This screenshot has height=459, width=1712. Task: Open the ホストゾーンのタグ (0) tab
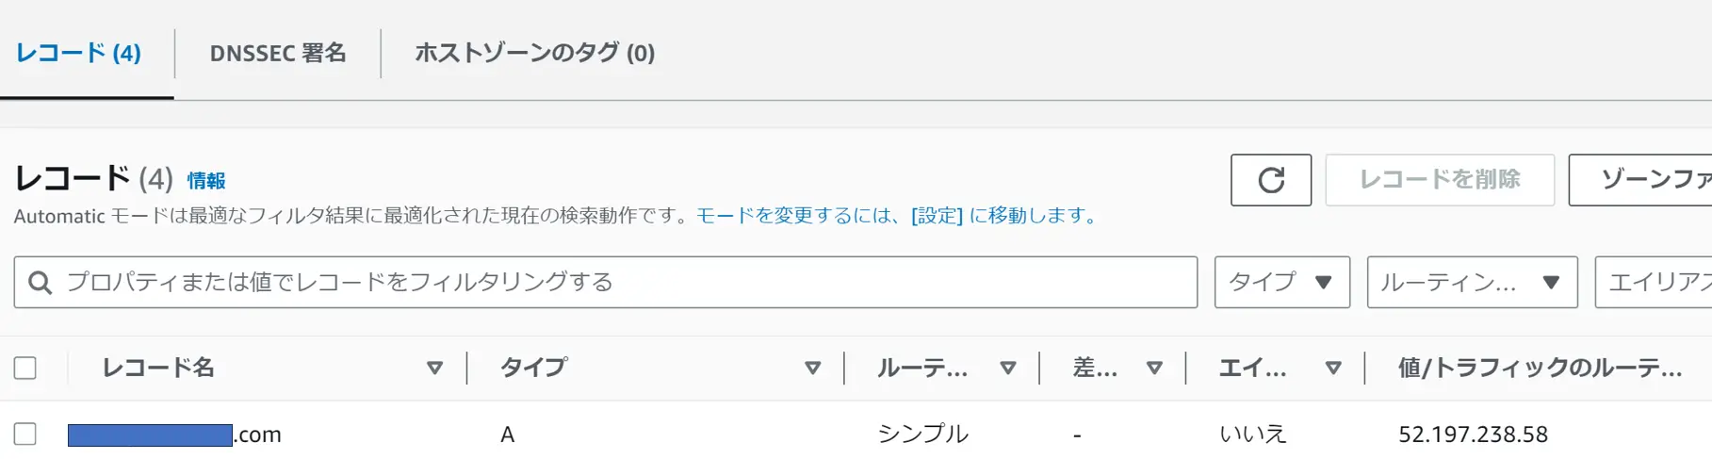point(535,53)
